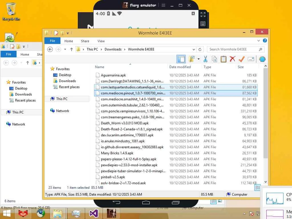Click the blue shell icon in toolbar

262,59
